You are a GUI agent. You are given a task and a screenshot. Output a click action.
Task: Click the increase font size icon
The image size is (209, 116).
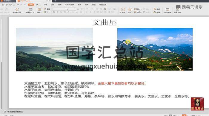tap(78, 9)
